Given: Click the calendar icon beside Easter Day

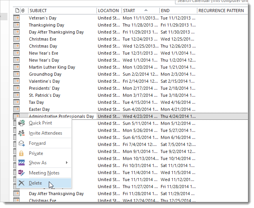Looking at the screenshot, I should click(16, 109).
